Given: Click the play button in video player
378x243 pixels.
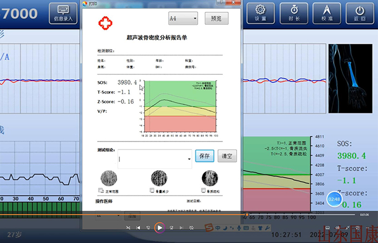Looking at the screenshot, I should [160, 227].
